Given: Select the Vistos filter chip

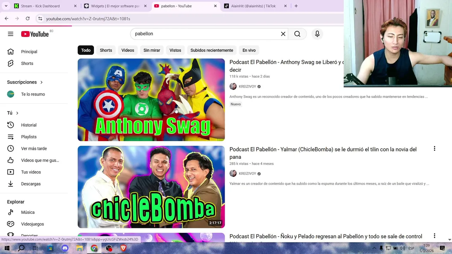Looking at the screenshot, I should [175, 50].
